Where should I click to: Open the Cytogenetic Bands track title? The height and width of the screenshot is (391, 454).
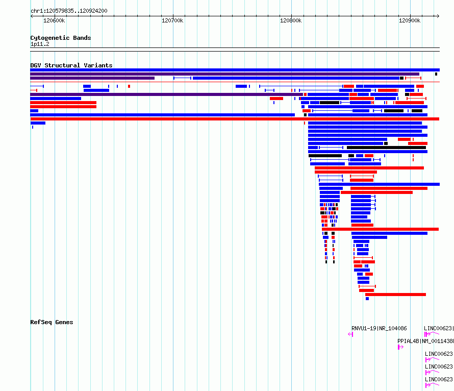[61, 38]
